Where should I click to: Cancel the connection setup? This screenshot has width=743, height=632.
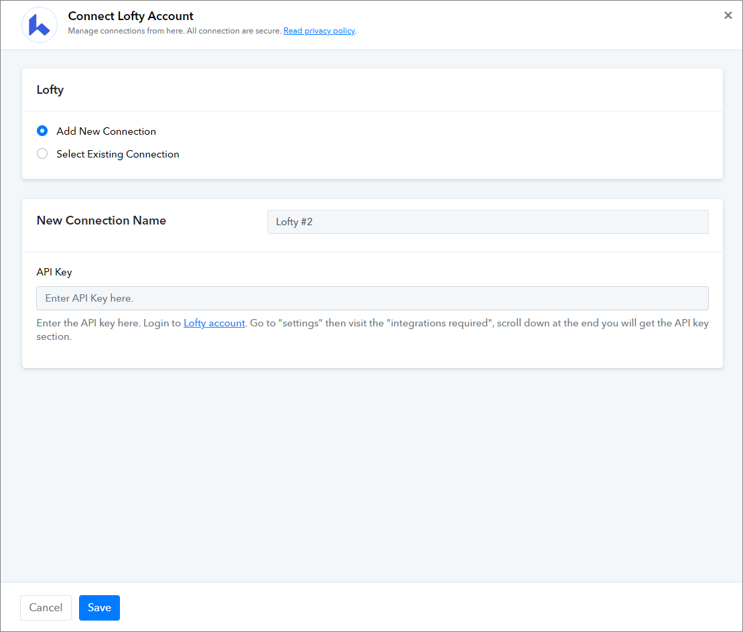point(46,607)
